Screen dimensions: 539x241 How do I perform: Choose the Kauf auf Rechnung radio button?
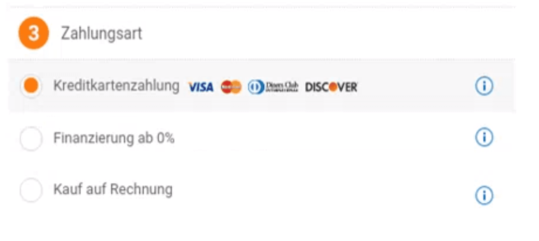coord(31,190)
